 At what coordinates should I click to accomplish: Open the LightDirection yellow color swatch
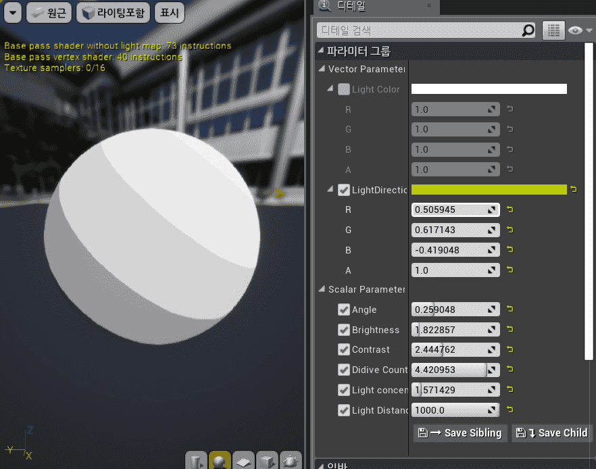point(489,190)
